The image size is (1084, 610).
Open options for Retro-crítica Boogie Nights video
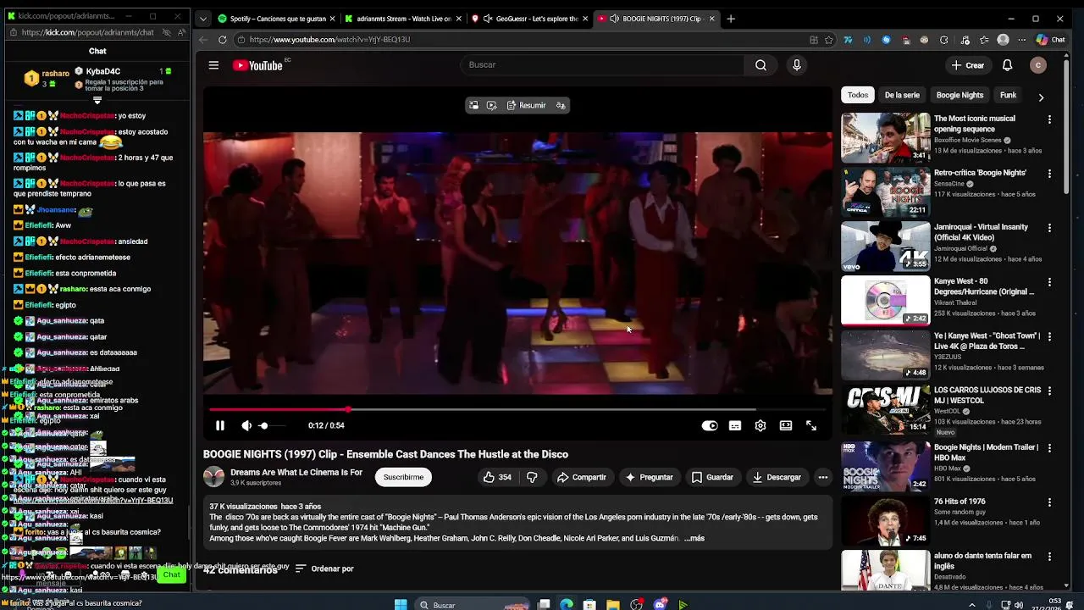click(x=1049, y=174)
